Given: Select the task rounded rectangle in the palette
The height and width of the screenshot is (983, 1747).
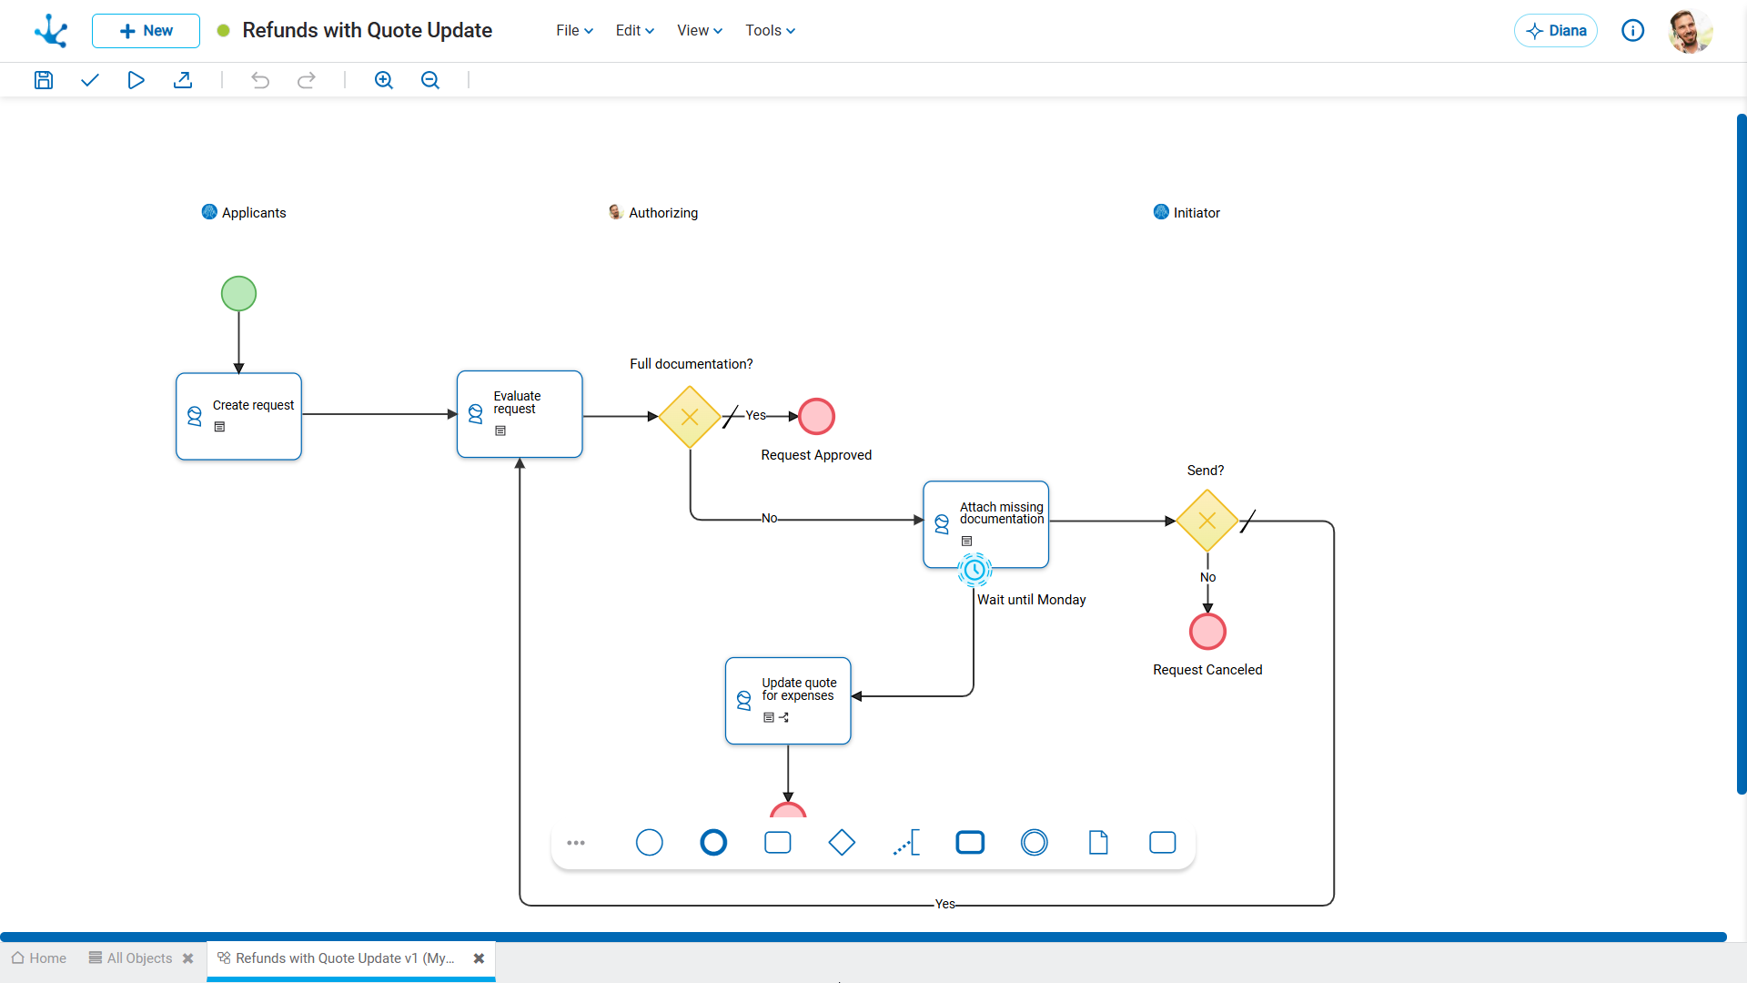Looking at the screenshot, I should tap(778, 843).
